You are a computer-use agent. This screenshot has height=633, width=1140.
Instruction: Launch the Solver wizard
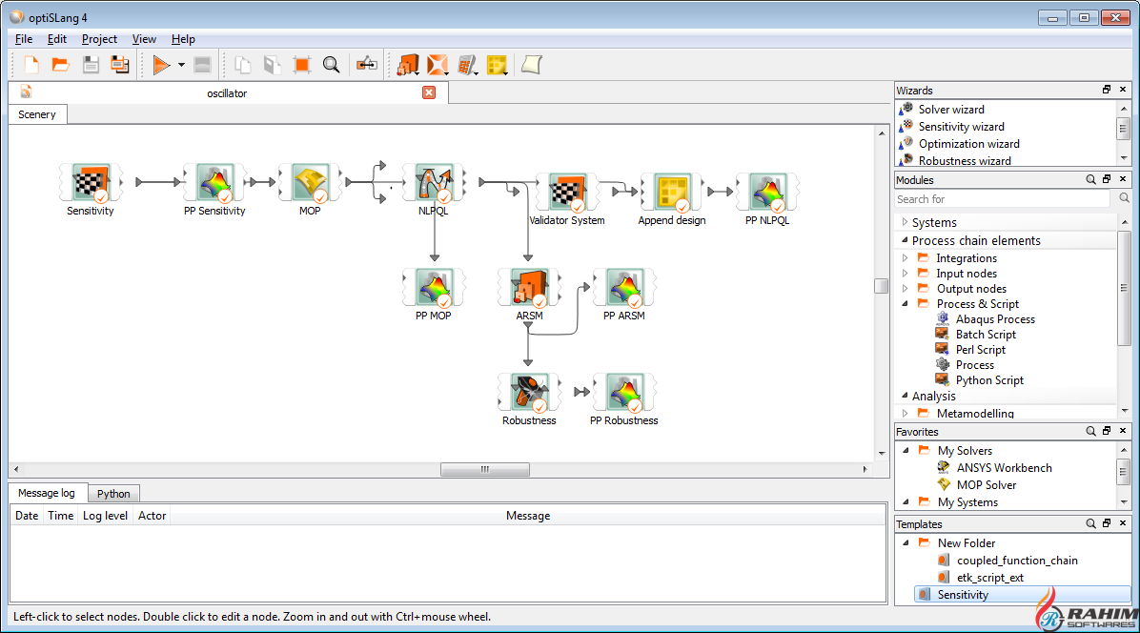click(951, 109)
